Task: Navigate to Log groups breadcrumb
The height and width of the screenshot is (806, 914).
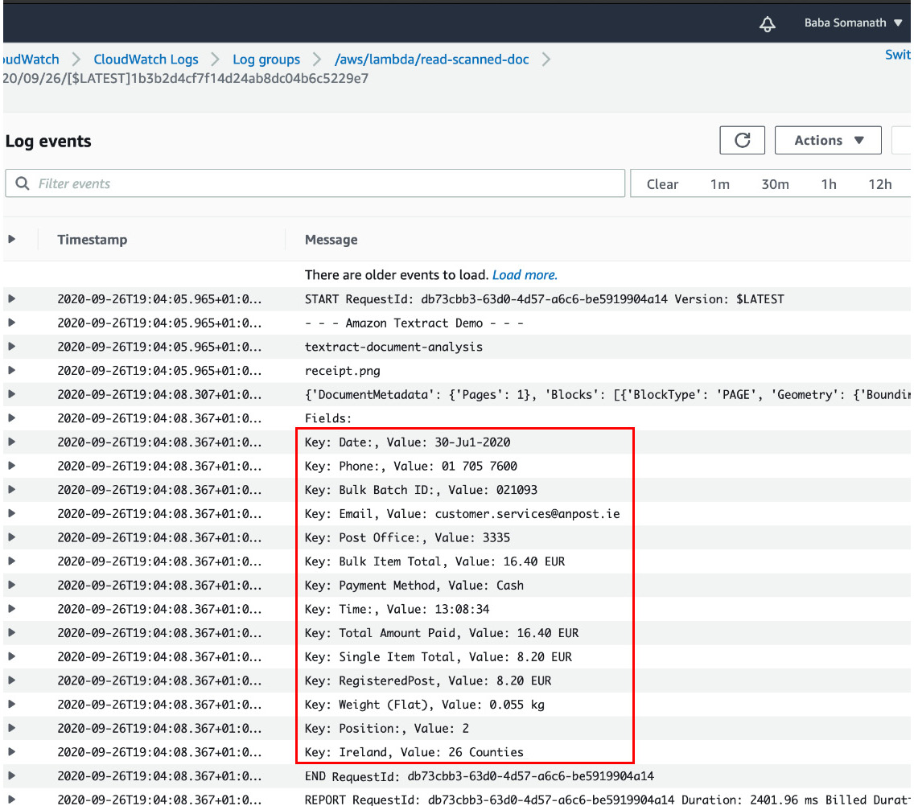Action: pos(266,60)
